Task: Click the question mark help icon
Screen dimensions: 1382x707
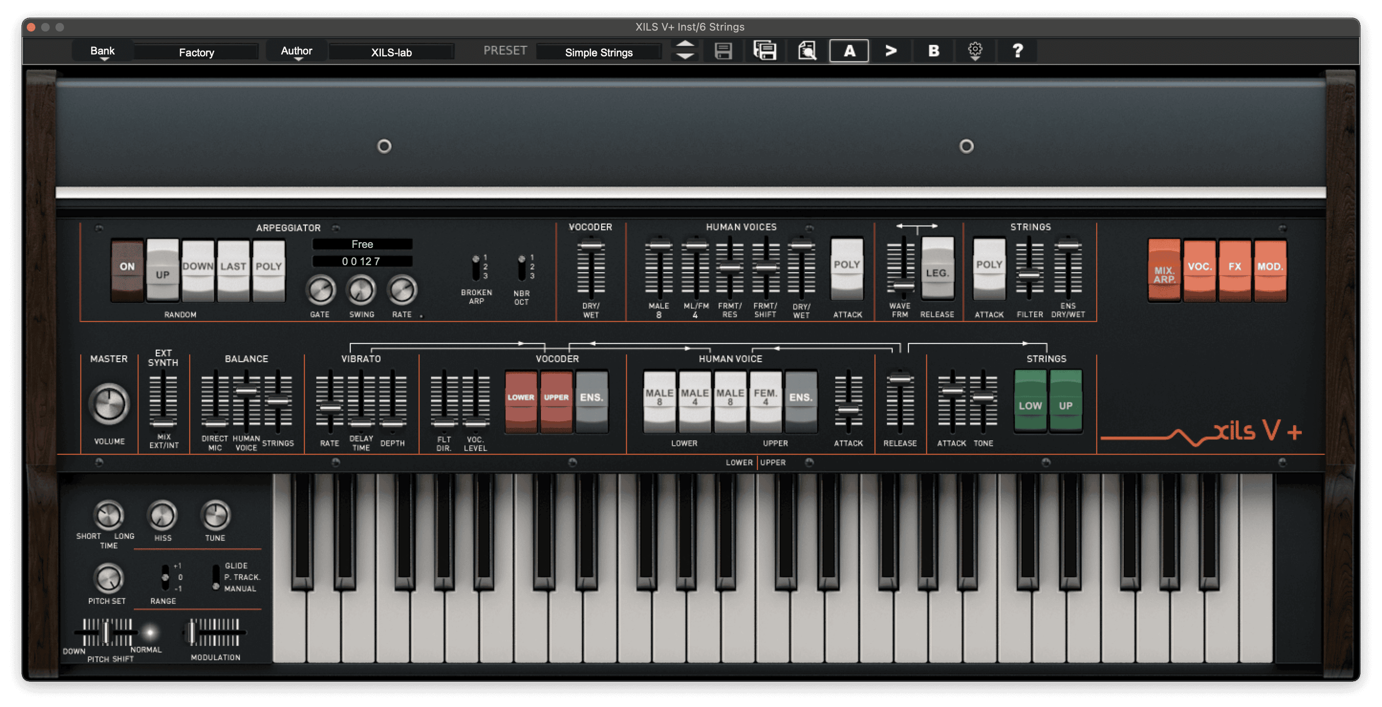Action: coord(1017,51)
